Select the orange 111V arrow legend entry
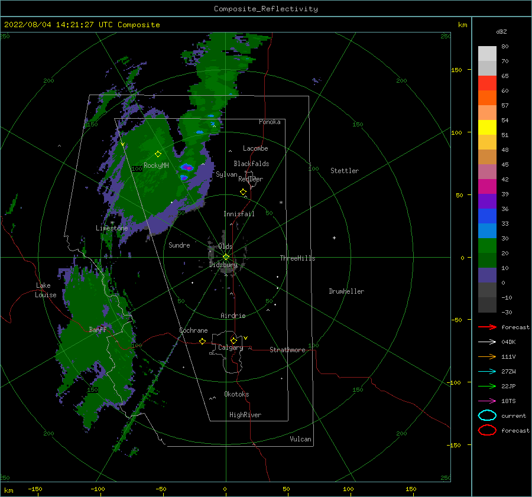 pyautogui.click(x=487, y=356)
